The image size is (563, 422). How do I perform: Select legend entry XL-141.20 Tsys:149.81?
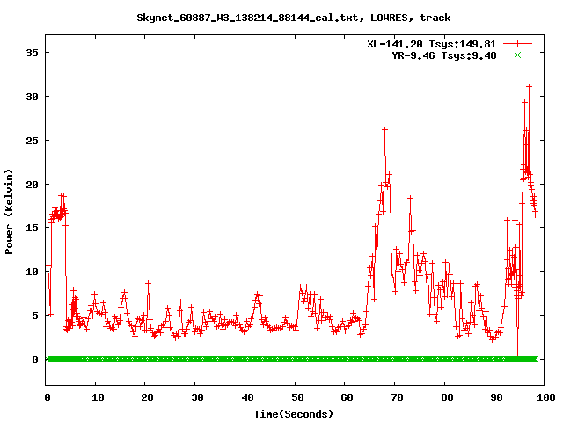coord(431,44)
